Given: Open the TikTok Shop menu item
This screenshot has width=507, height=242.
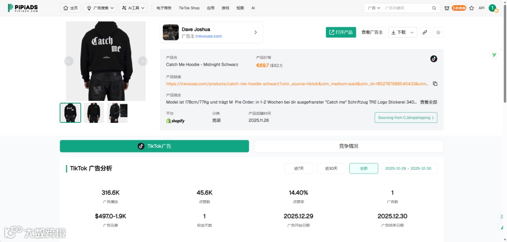Looking at the screenshot, I should [x=189, y=8].
